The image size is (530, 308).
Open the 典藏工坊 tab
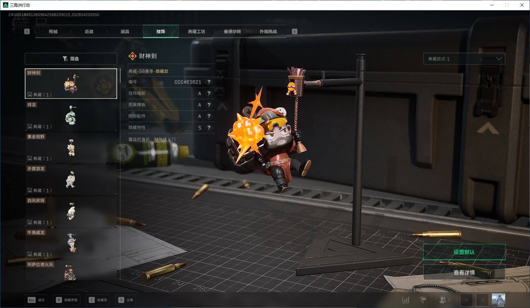tap(197, 31)
